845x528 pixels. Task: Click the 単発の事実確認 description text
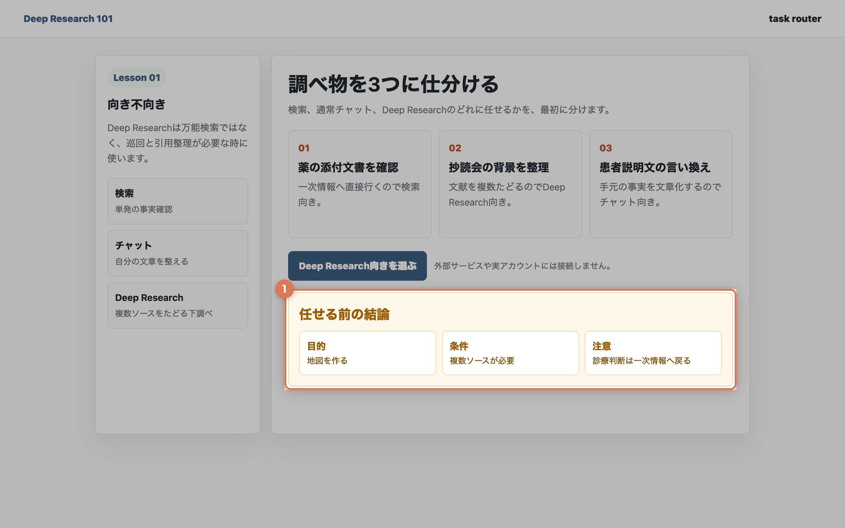click(x=144, y=209)
